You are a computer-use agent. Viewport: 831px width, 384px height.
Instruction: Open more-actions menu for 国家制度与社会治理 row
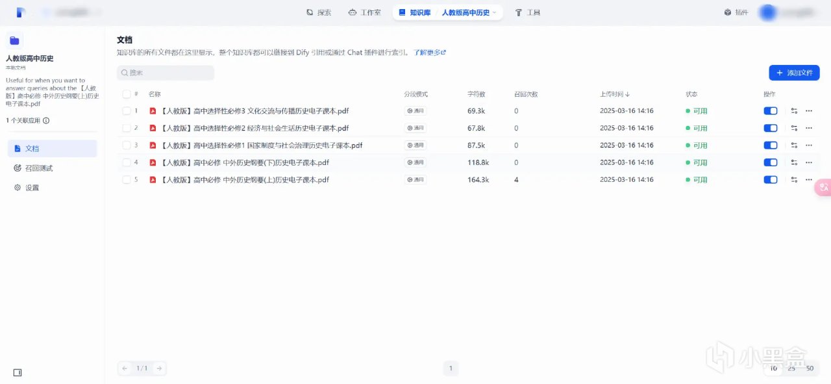pos(809,146)
